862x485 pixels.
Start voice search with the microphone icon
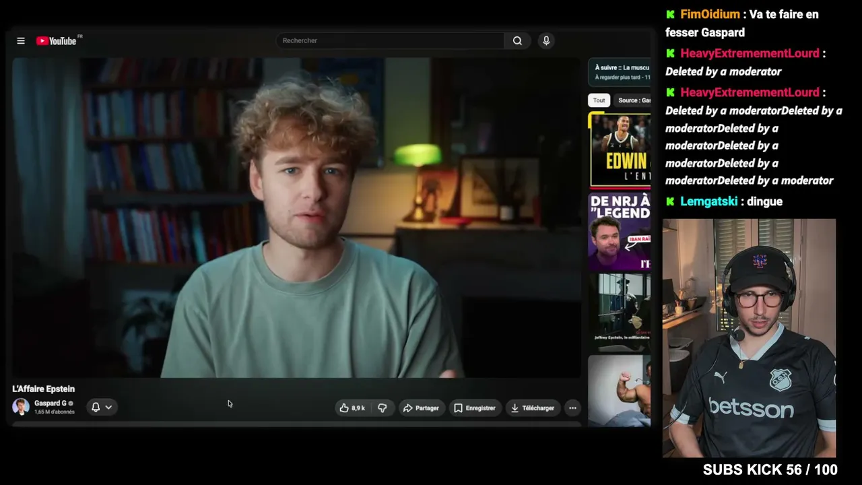point(546,40)
